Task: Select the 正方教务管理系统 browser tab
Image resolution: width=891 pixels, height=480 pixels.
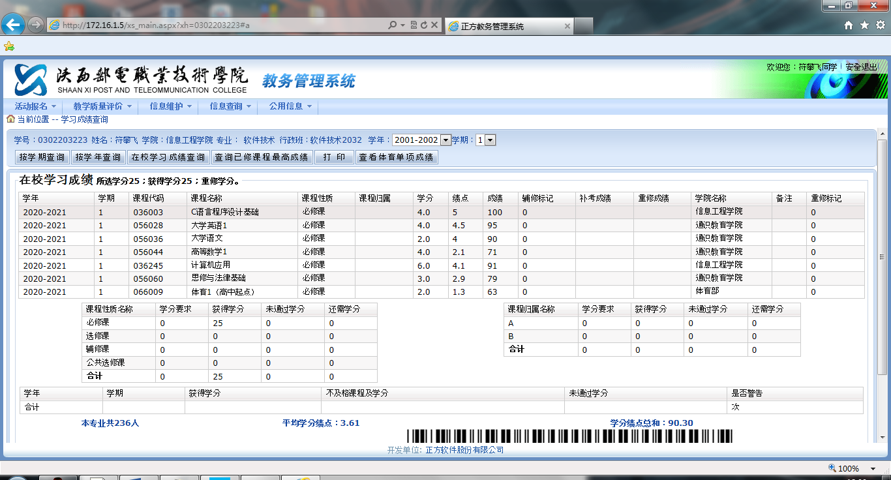Action: tap(509, 26)
